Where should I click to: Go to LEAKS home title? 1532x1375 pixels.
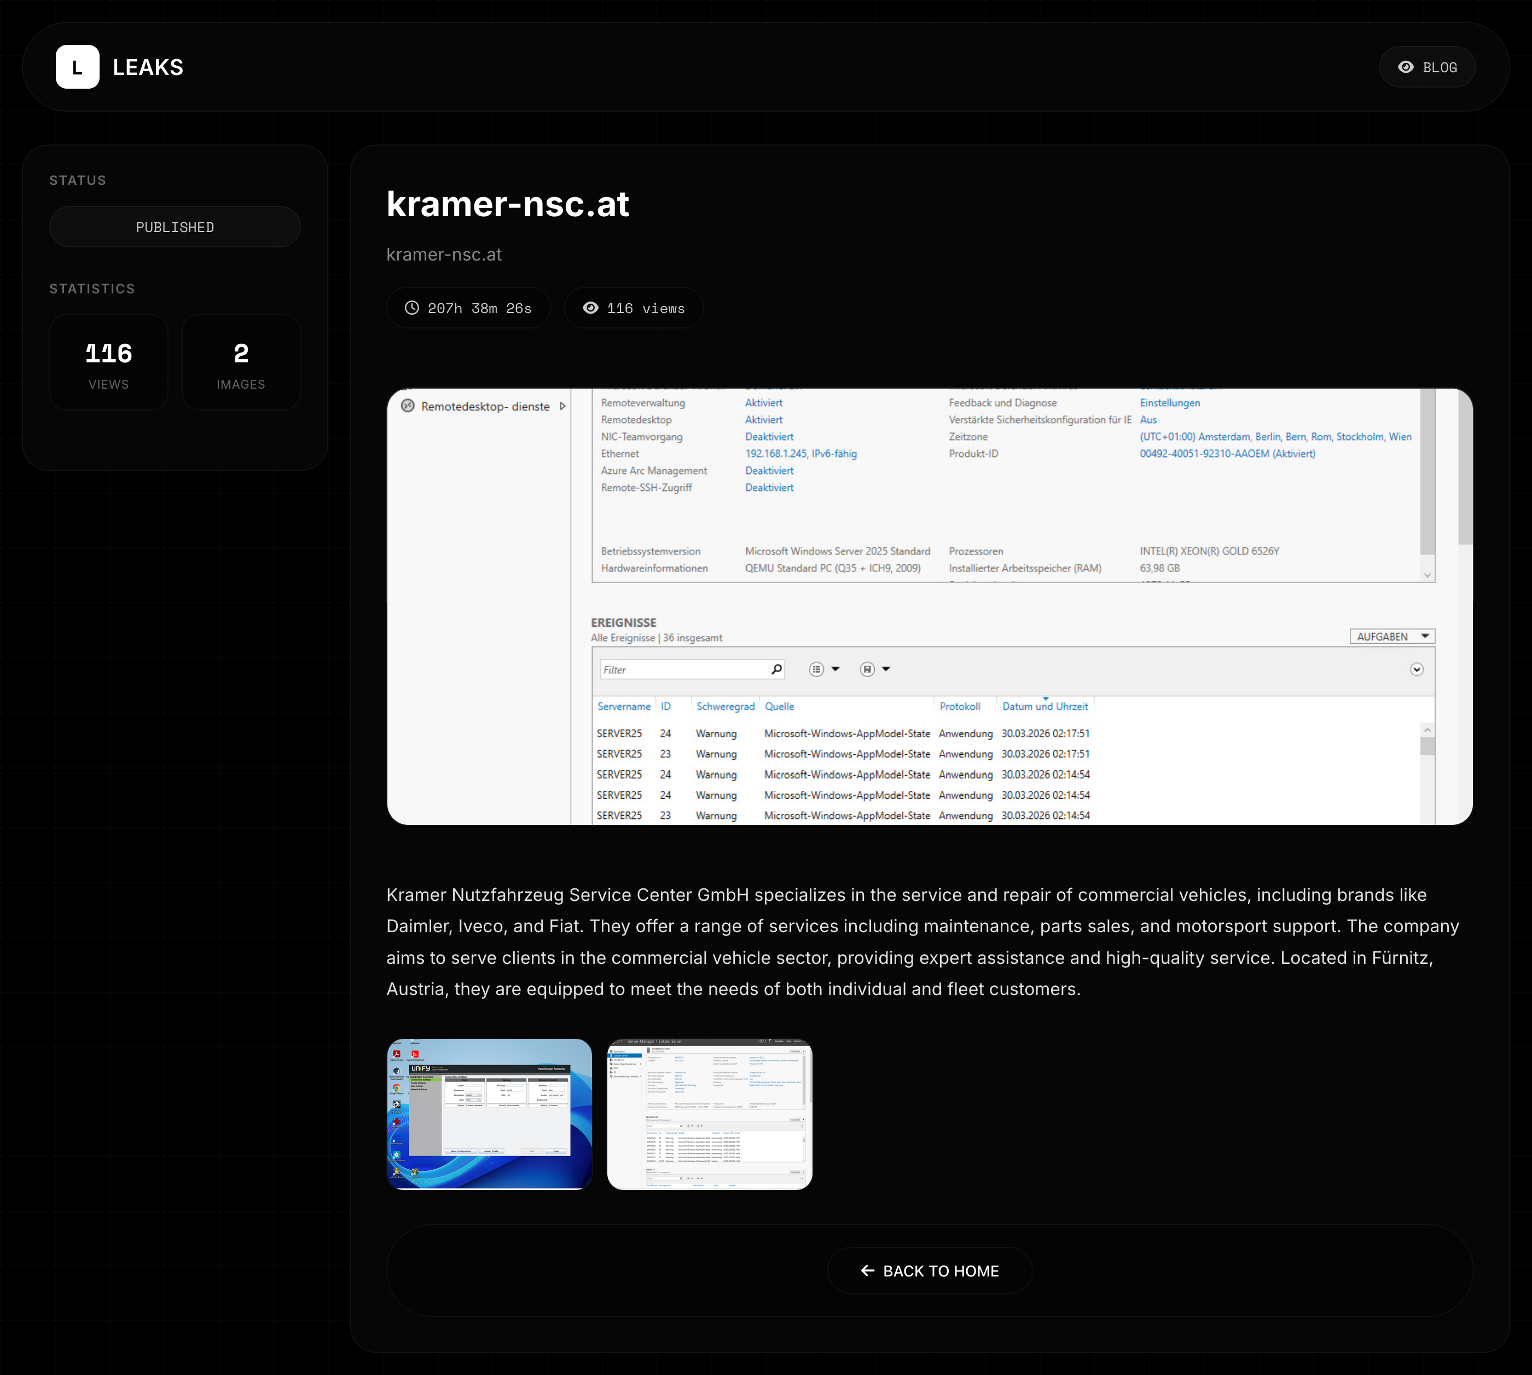pyautogui.click(x=148, y=67)
